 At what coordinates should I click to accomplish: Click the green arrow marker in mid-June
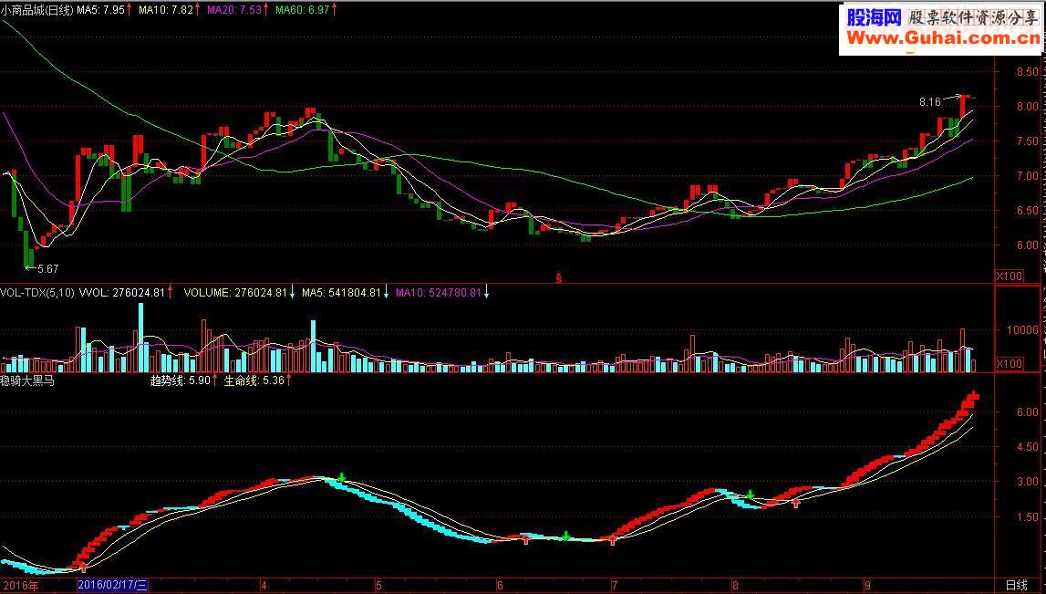(x=566, y=536)
